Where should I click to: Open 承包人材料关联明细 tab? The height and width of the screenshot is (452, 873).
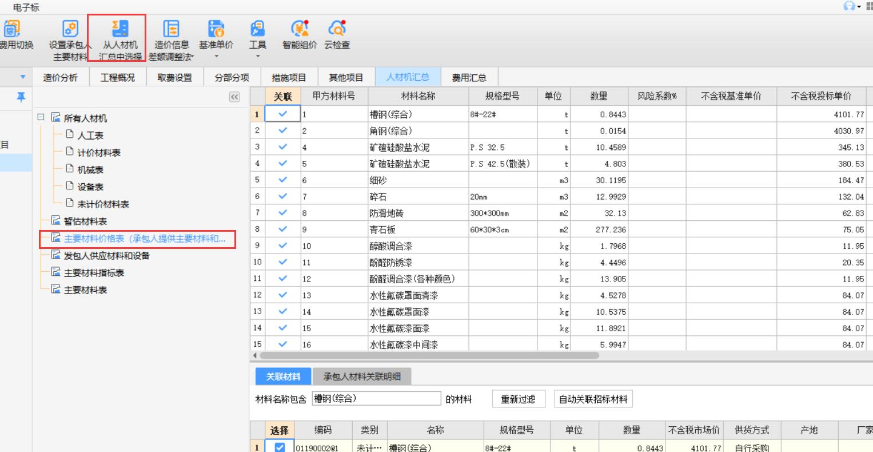pyautogui.click(x=362, y=376)
